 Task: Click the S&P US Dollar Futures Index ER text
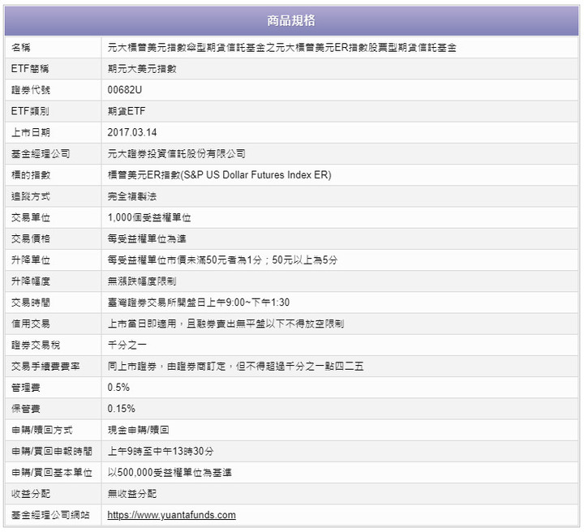tap(255, 175)
